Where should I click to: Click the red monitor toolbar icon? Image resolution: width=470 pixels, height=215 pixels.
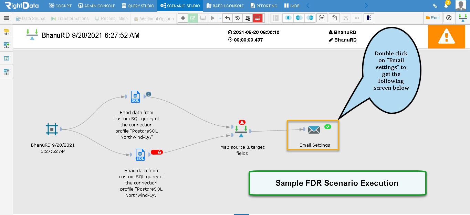[x=257, y=18]
